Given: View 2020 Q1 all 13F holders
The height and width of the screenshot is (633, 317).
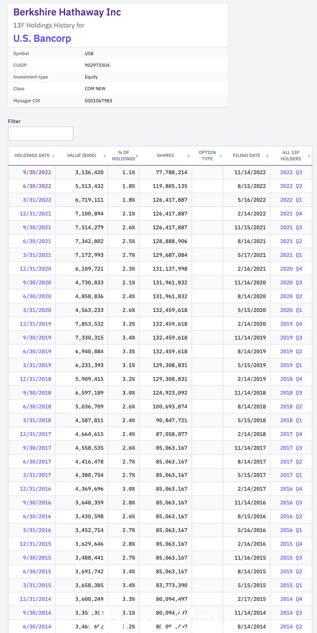Looking at the screenshot, I should pos(291,310).
